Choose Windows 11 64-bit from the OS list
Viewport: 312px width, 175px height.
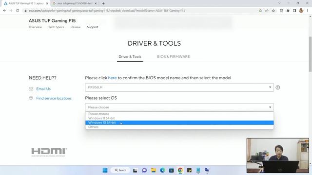[x=179, y=118]
